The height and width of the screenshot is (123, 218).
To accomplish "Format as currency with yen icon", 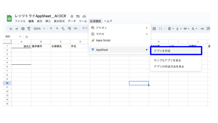I will [51, 28].
